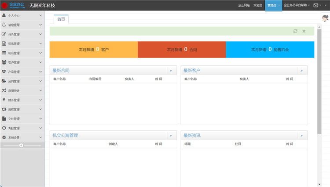Expand the 合同管理 chevron arrow

coord(40,81)
